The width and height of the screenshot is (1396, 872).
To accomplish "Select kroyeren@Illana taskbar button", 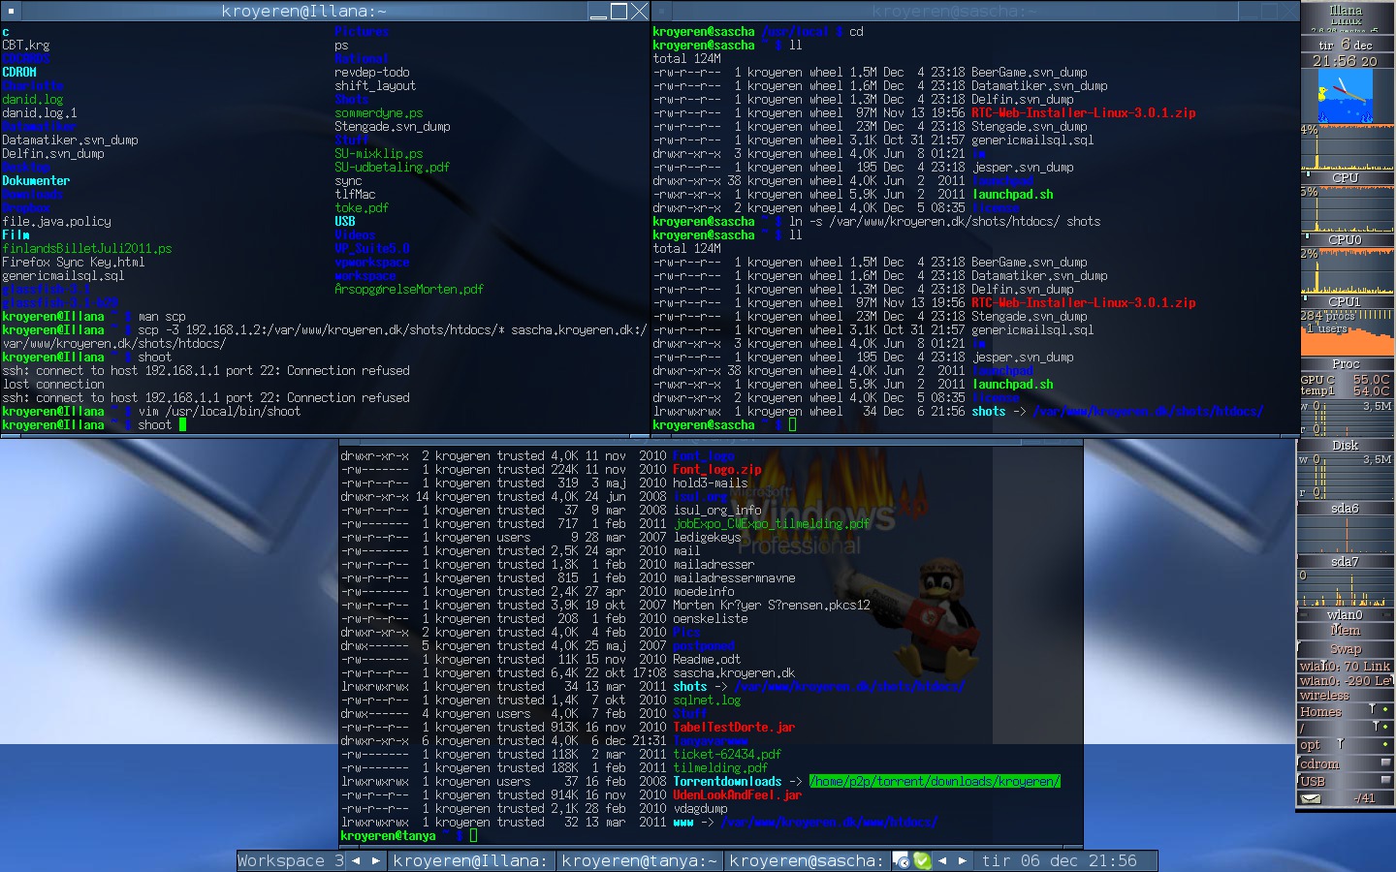I will point(470,860).
